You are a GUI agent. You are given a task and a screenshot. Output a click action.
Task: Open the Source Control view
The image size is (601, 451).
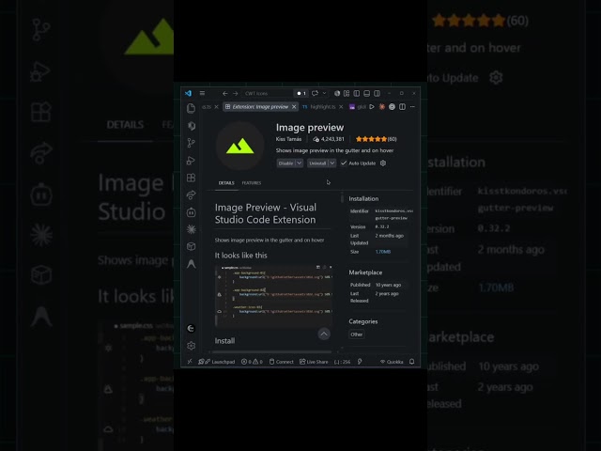coord(191,143)
